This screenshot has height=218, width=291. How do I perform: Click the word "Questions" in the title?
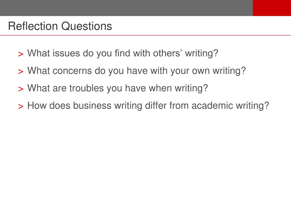click(x=87, y=26)
